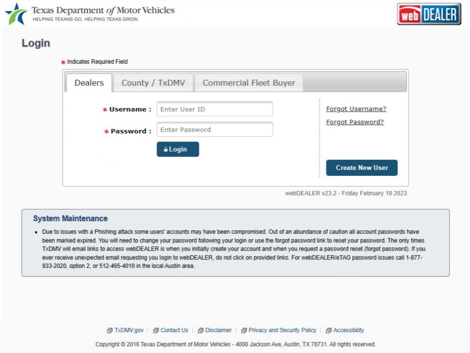Viewport: 470px width, 353px height.
Task: Click external-link icon beside Accessibility
Action: coord(329,331)
